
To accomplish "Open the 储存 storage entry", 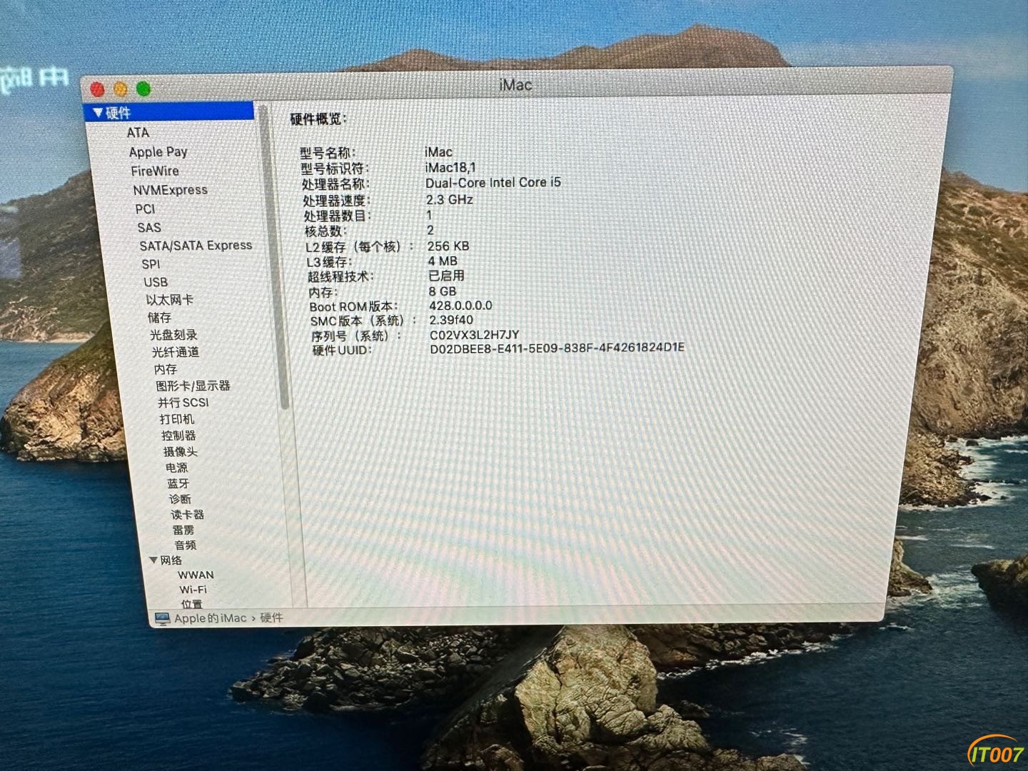I will (159, 318).
